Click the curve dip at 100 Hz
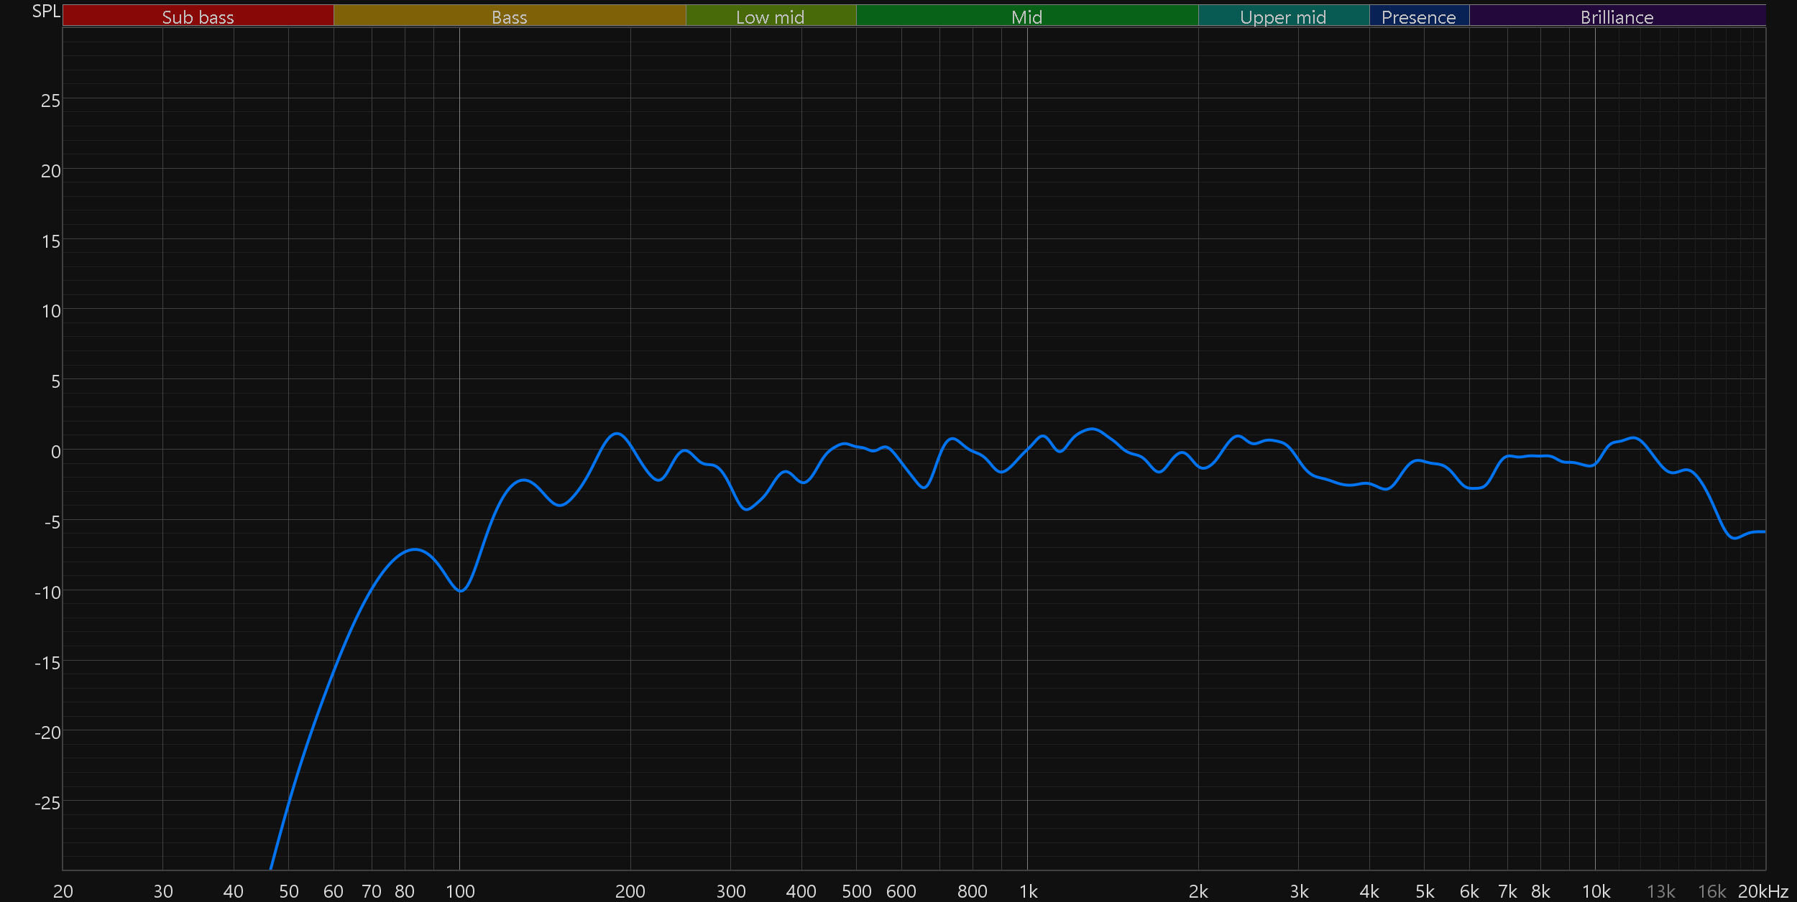 click(460, 591)
